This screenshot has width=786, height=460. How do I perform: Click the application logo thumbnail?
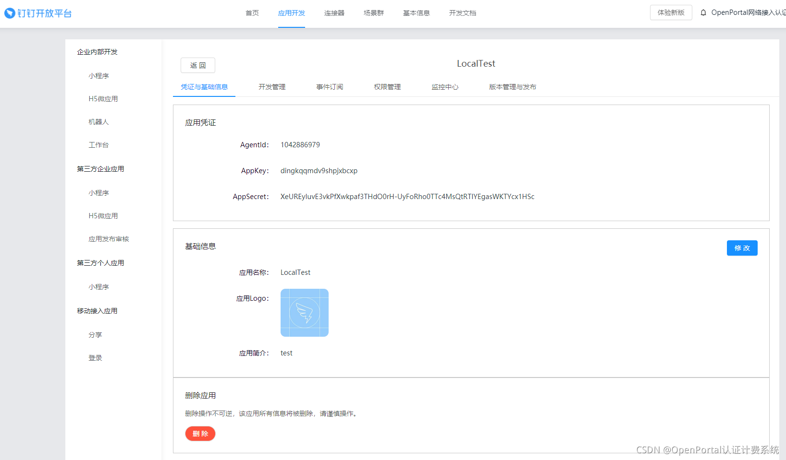coord(305,313)
